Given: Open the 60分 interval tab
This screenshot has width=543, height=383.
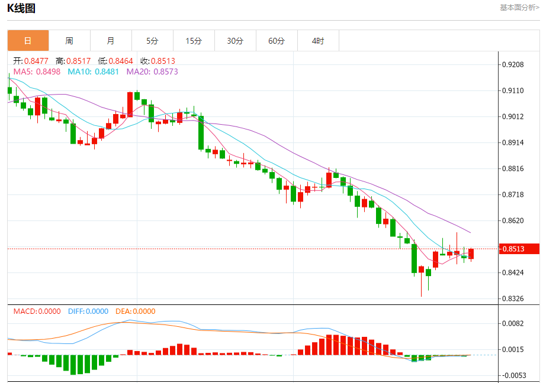Looking at the screenshot, I should pos(277,41).
